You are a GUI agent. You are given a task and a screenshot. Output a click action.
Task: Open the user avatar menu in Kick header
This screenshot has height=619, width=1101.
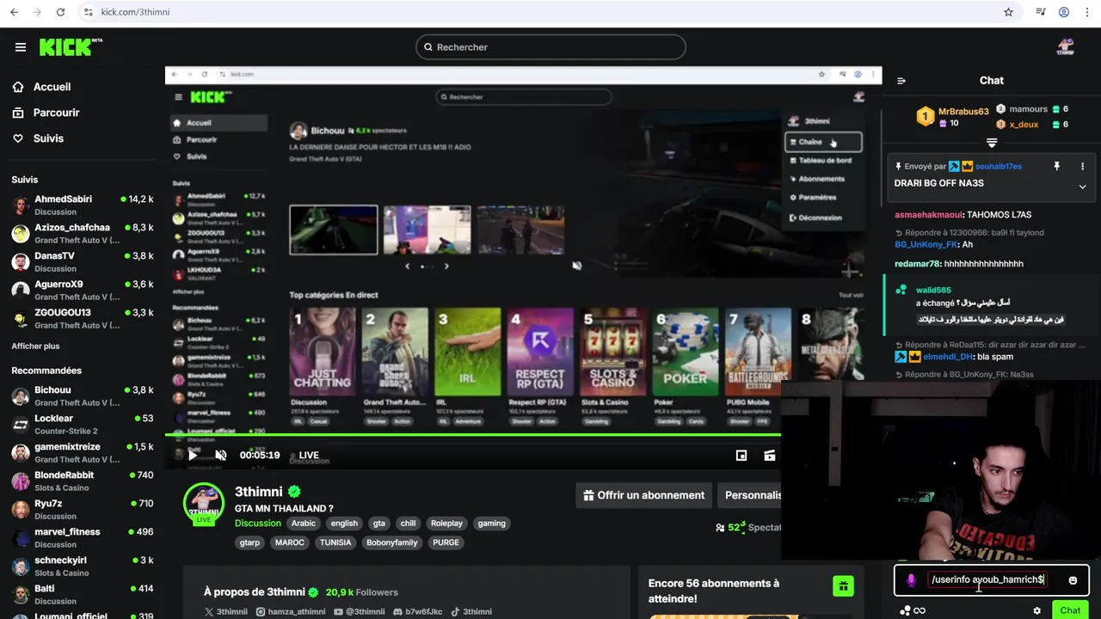click(x=1065, y=47)
